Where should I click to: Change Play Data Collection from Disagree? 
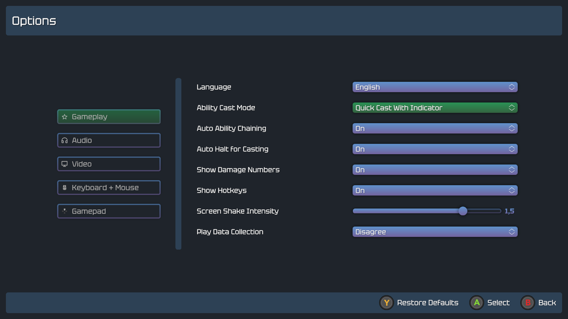(435, 232)
